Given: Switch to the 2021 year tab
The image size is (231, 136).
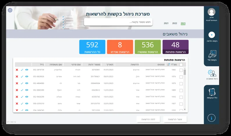Looking at the screenshot, I should (x=166, y=23).
